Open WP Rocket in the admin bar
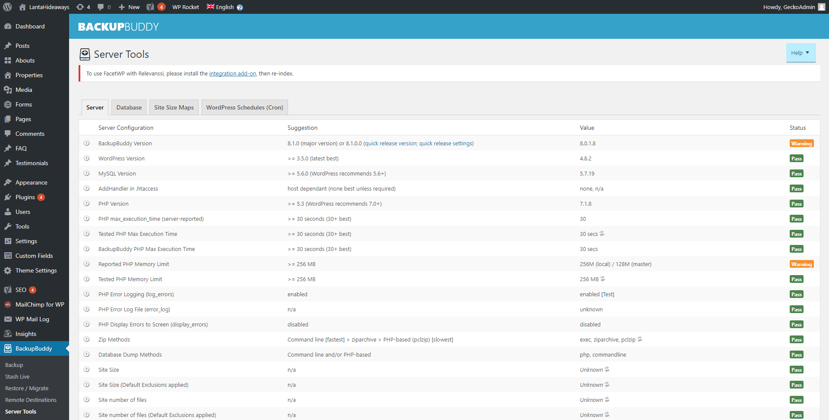This screenshot has width=829, height=420. point(186,7)
